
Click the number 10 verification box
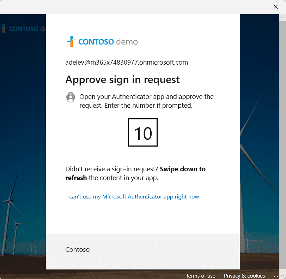pos(143,132)
